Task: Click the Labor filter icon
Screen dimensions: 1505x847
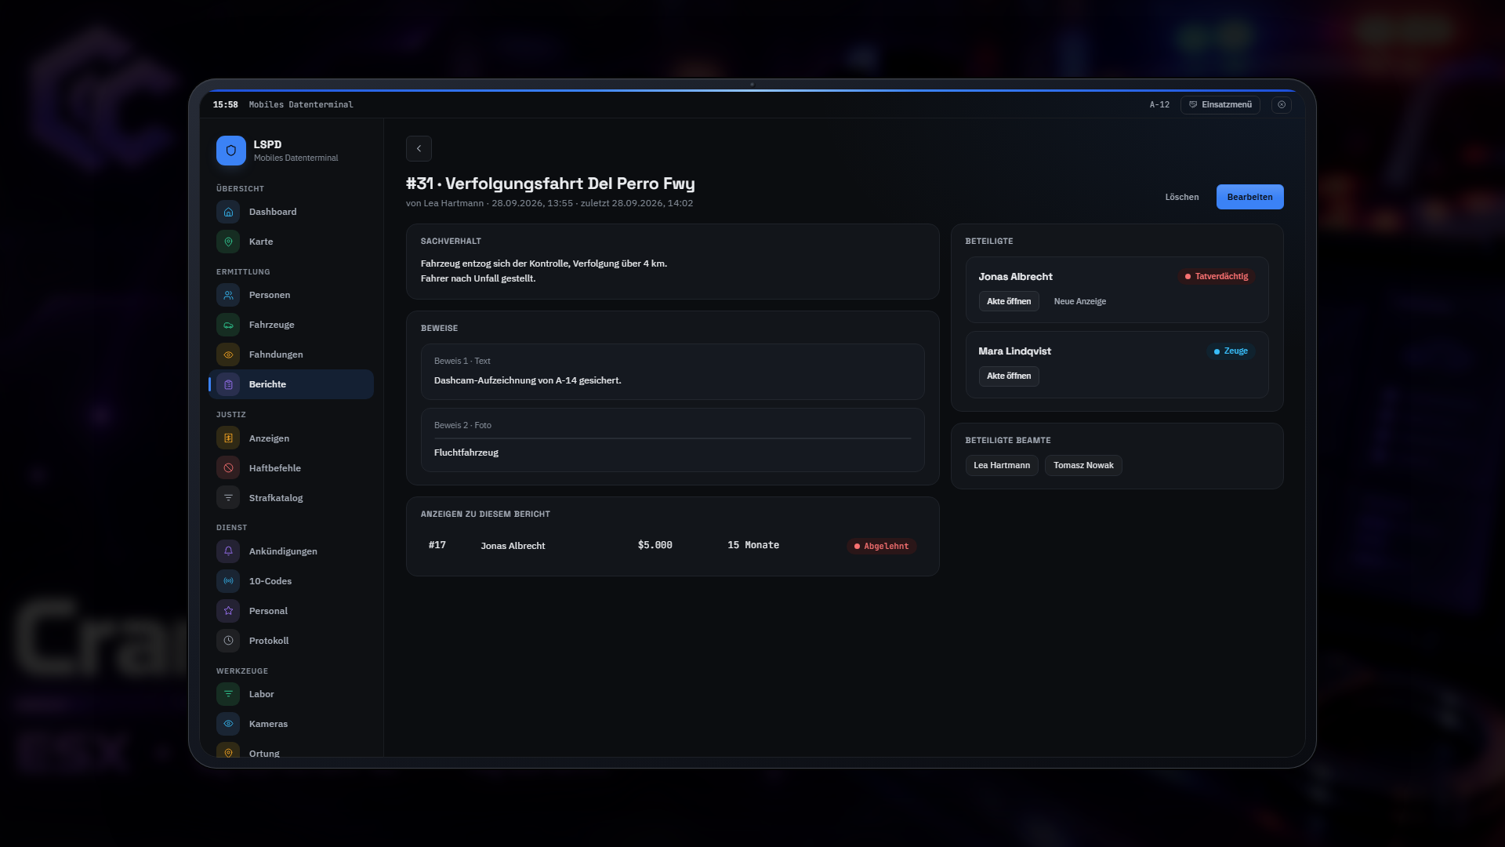Action: coord(228,694)
